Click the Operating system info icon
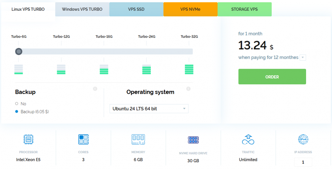Screen dimensions: 332x169 (x=188, y=89)
